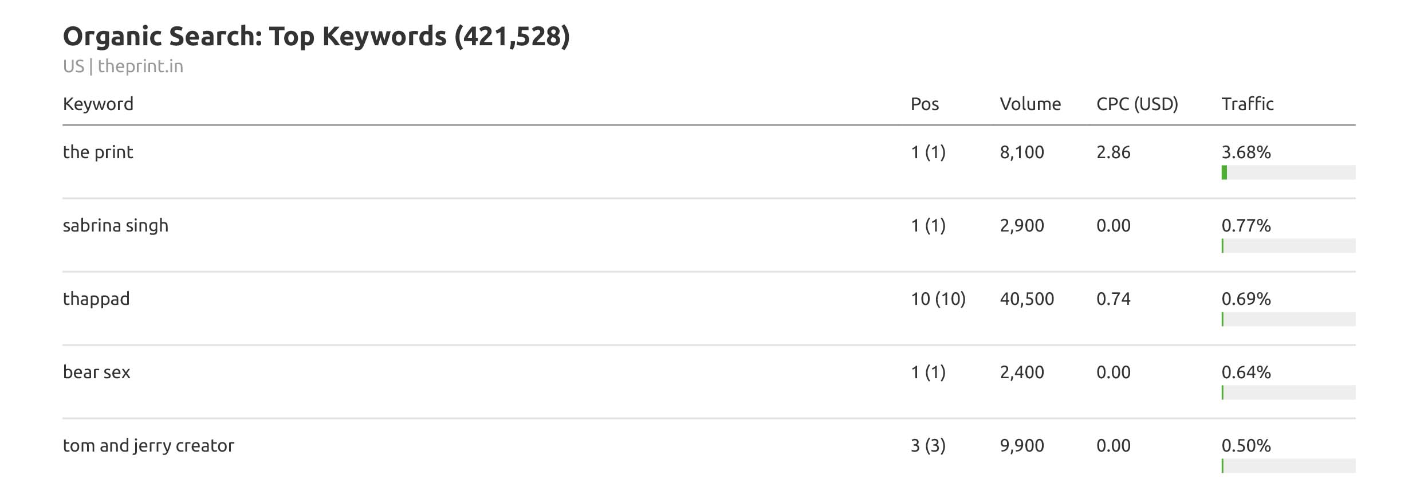The width and height of the screenshot is (1420, 502).
Task: Click the 9,900 volume value
Action: coord(1022,446)
